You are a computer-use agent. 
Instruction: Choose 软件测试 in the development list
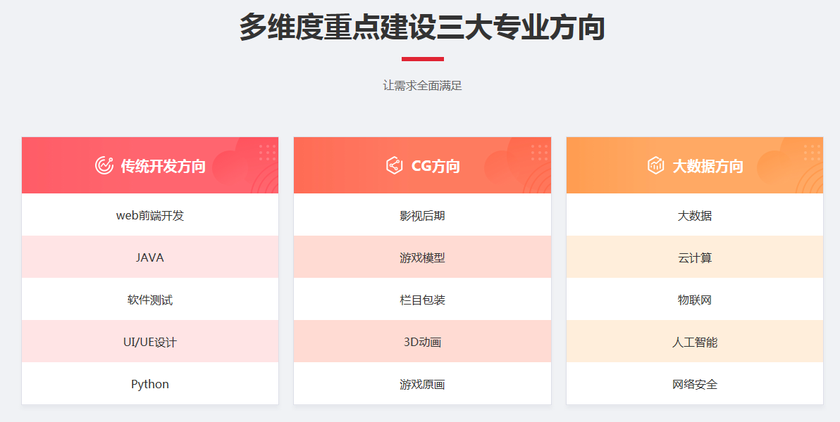tap(150, 300)
